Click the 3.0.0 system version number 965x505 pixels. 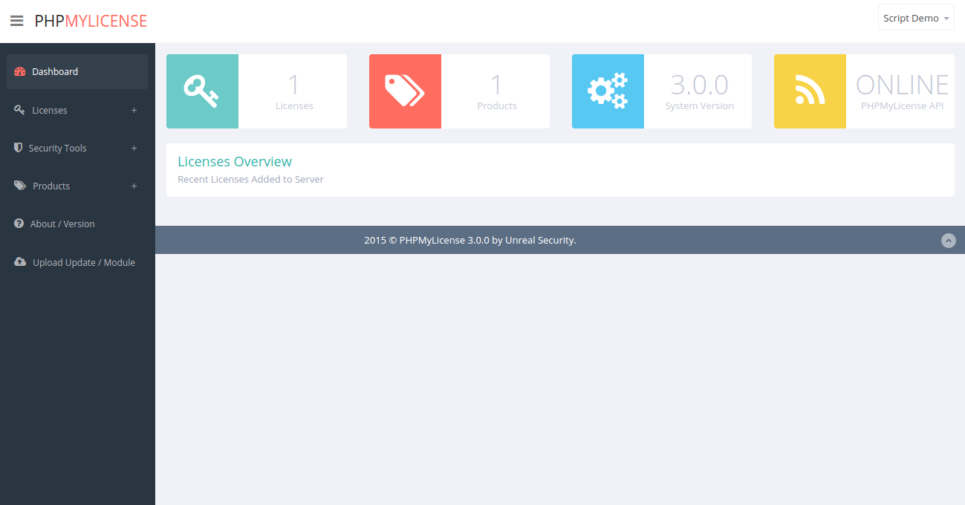[699, 85]
